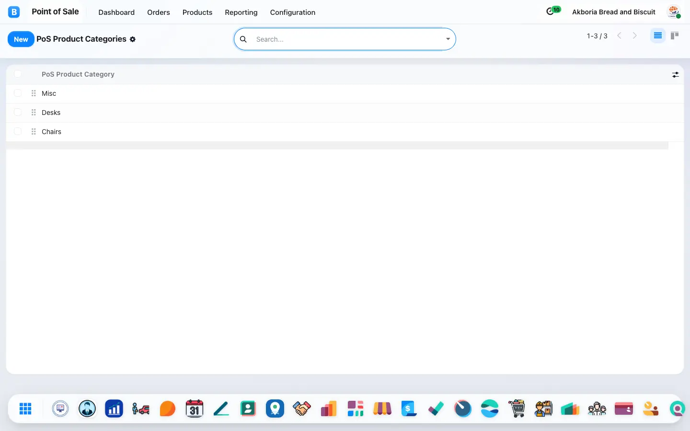
Task: Tick the select-all checkbox in header
Action: (x=18, y=74)
